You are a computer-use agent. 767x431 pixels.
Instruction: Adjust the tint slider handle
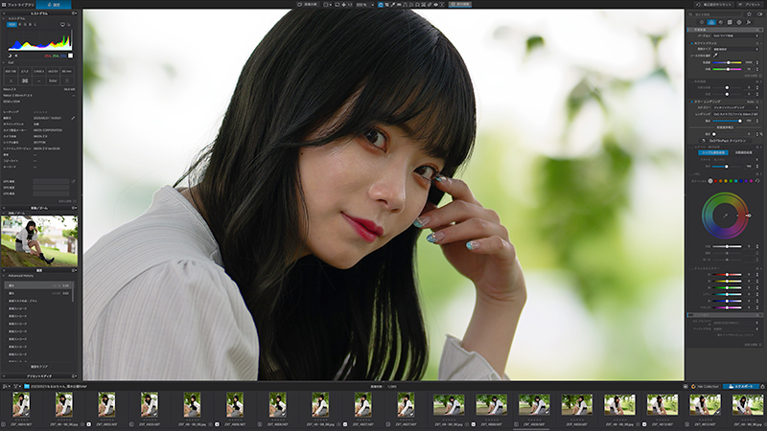point(729,69)
